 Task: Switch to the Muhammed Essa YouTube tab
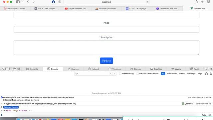coord(76,8)
